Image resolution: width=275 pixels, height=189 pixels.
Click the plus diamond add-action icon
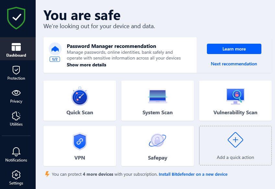[x=235, y=140]
